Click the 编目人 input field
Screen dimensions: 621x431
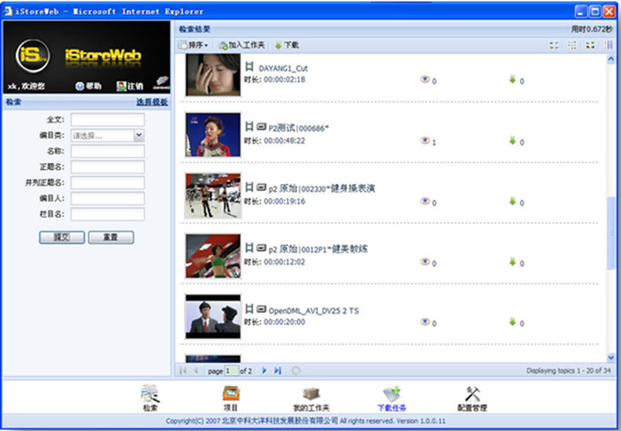point(108,198)
